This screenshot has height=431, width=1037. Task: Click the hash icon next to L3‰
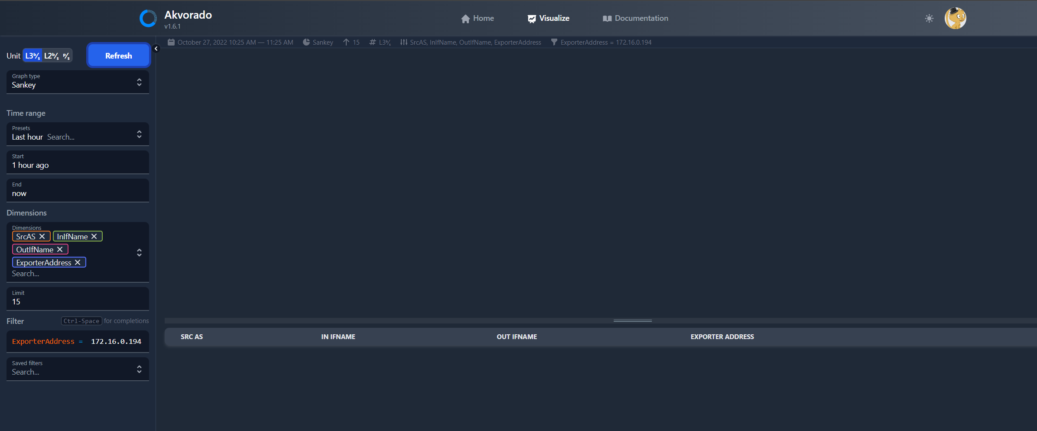click(x=372, y=42)
